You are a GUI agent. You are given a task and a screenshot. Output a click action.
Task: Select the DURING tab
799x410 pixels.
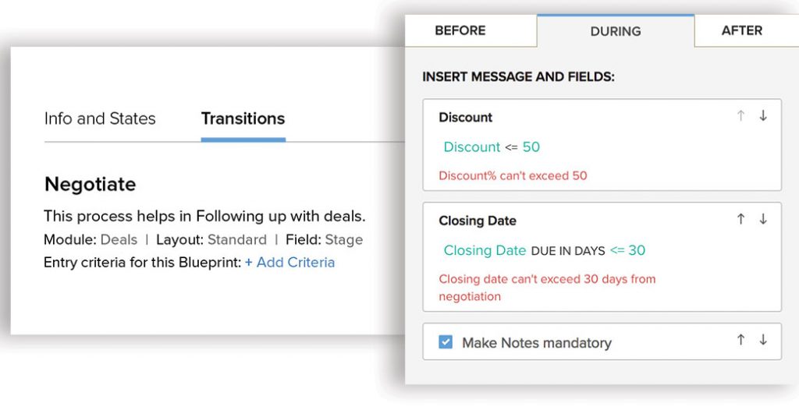pyautogui.click(x=616, y=31)
